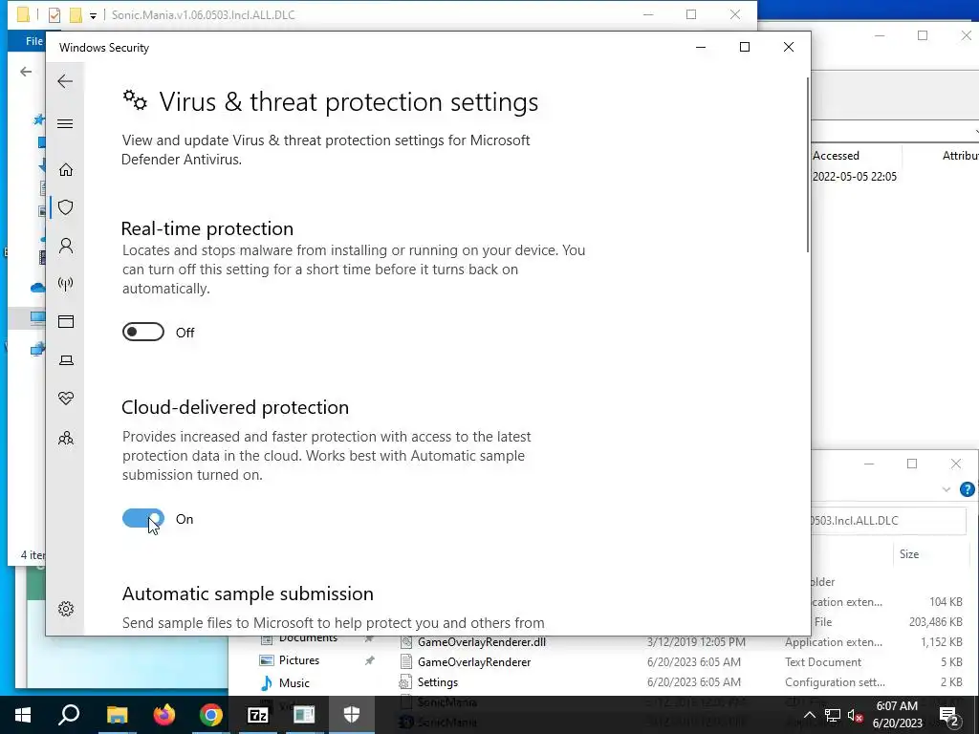Click Explorer address box ending Incl.ALL.DLC
The height and width of the screenshot is (734, 979).
[888, 521]
